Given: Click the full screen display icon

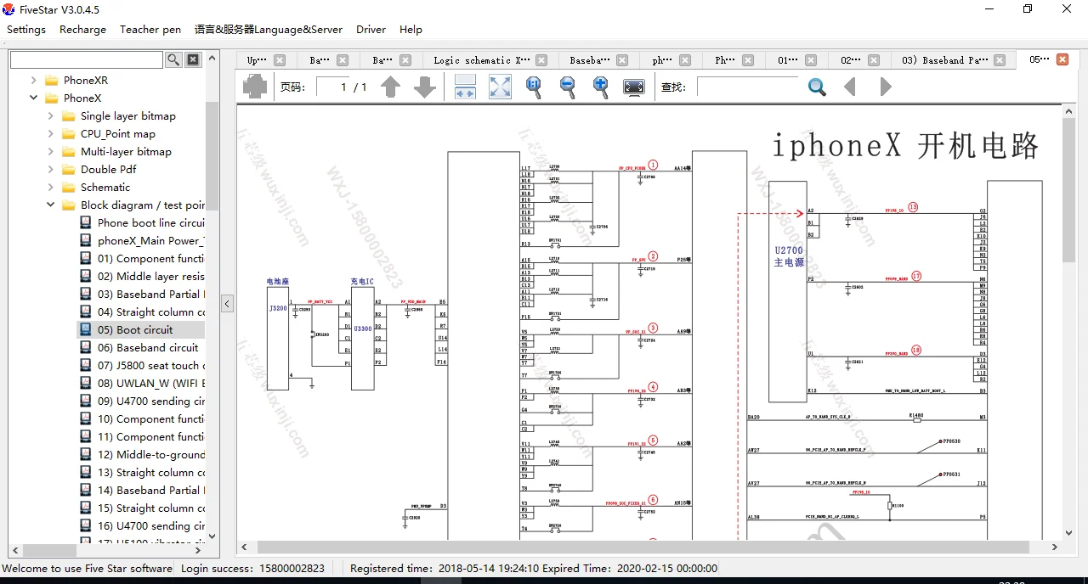Looking at the screenshot, I should click(x=634, y=87).
